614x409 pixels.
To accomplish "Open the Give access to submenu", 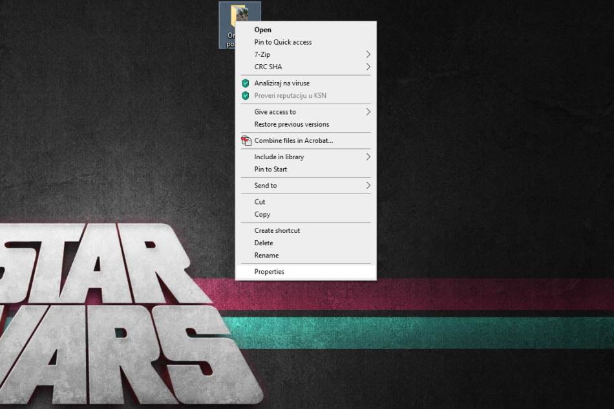I will [x=368, y=112].
